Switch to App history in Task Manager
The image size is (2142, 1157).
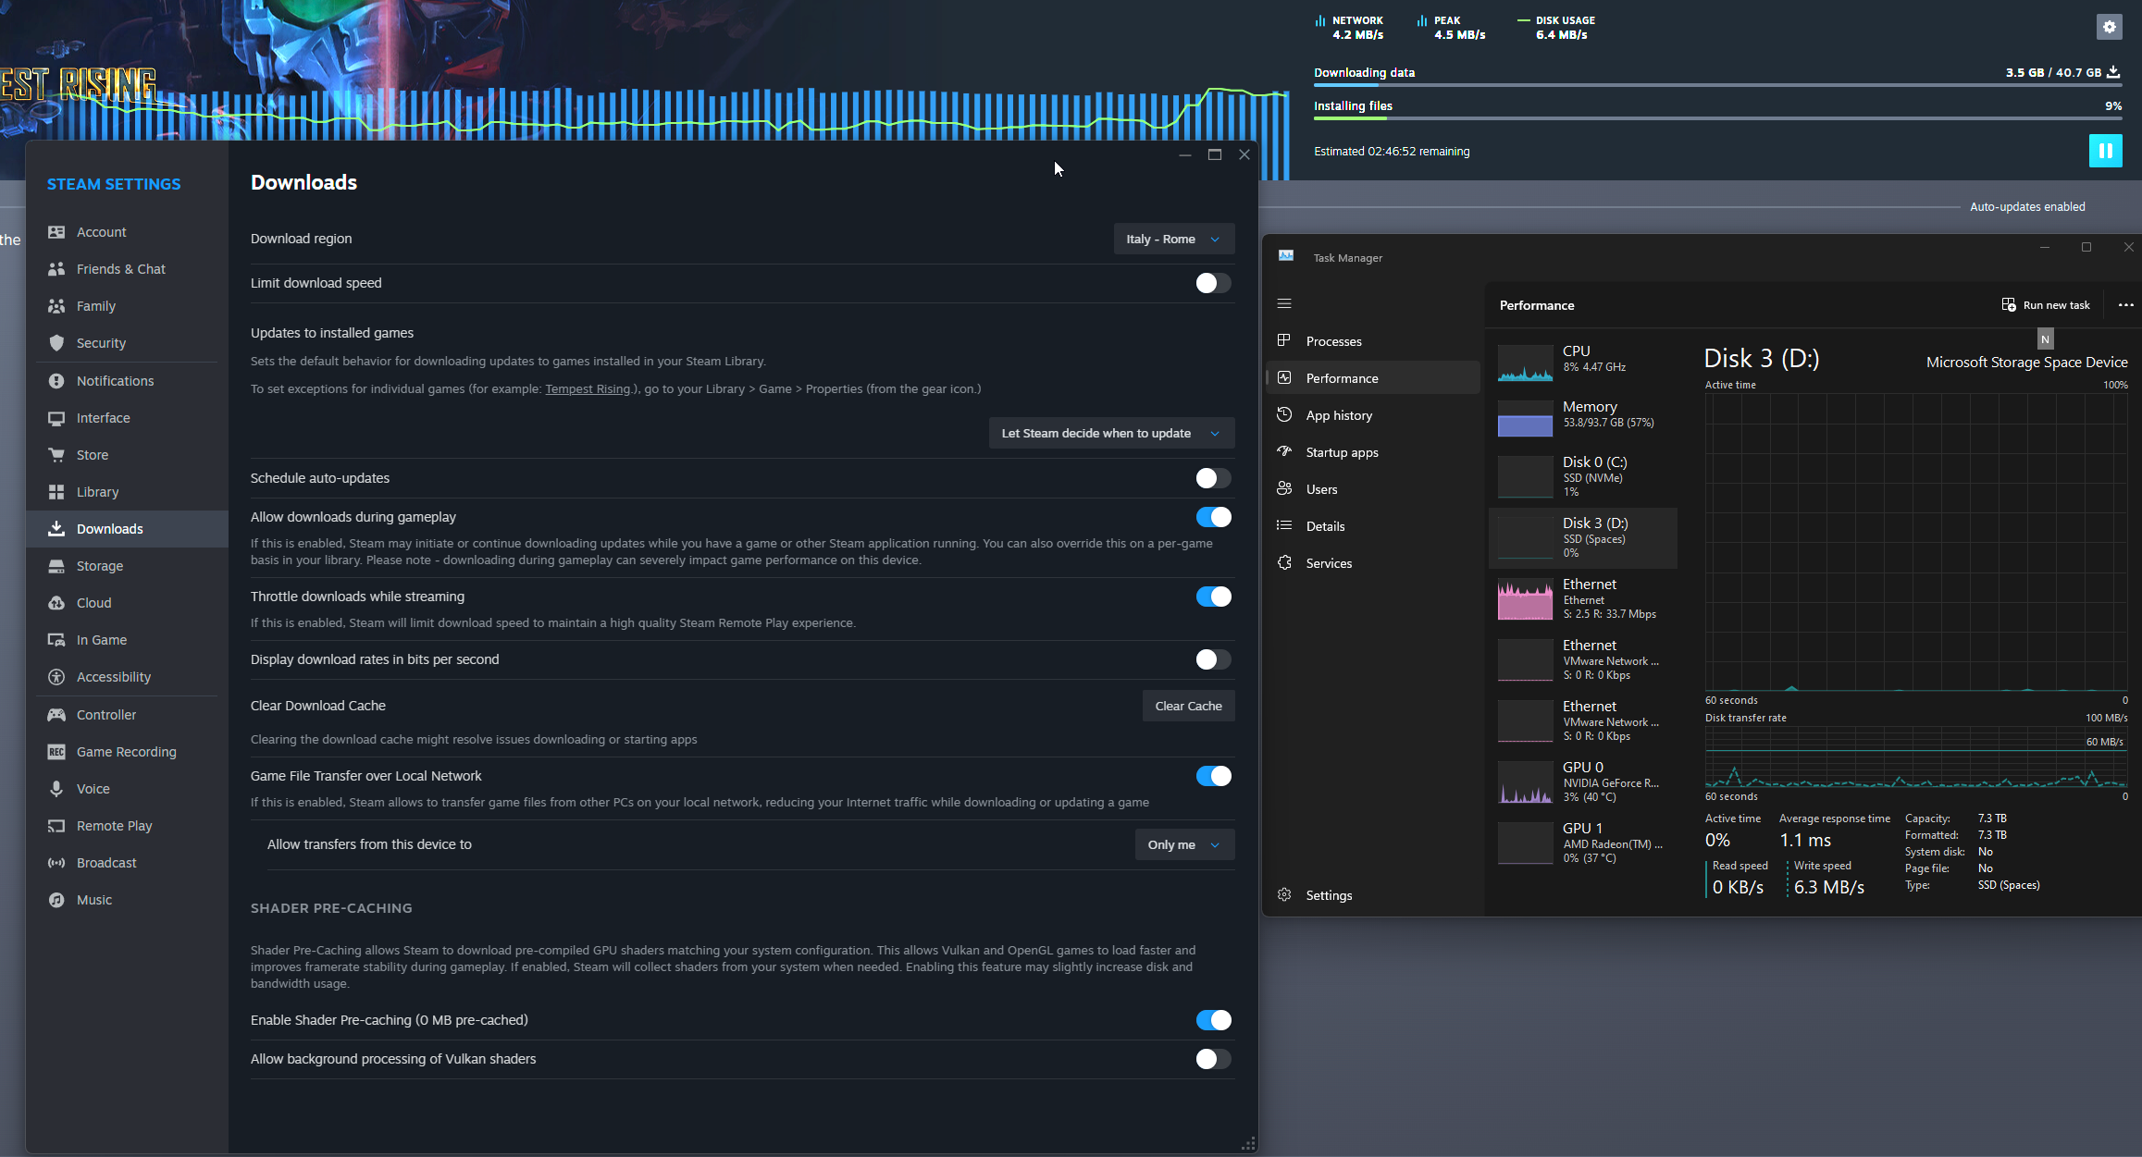tap(1338, 415)
